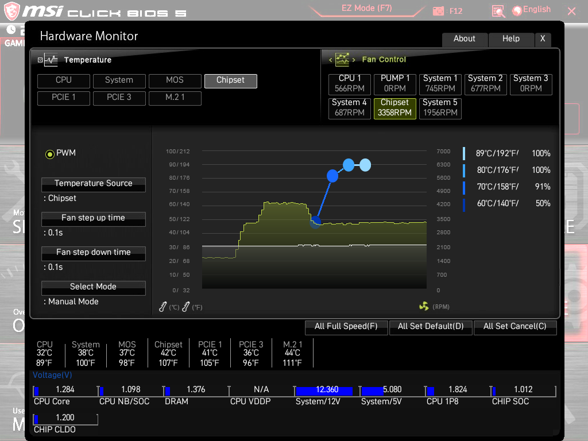Click the Voltage(V) label
Image resolution: width=588 pixels, height=441 pixels.
pos(52,375)
